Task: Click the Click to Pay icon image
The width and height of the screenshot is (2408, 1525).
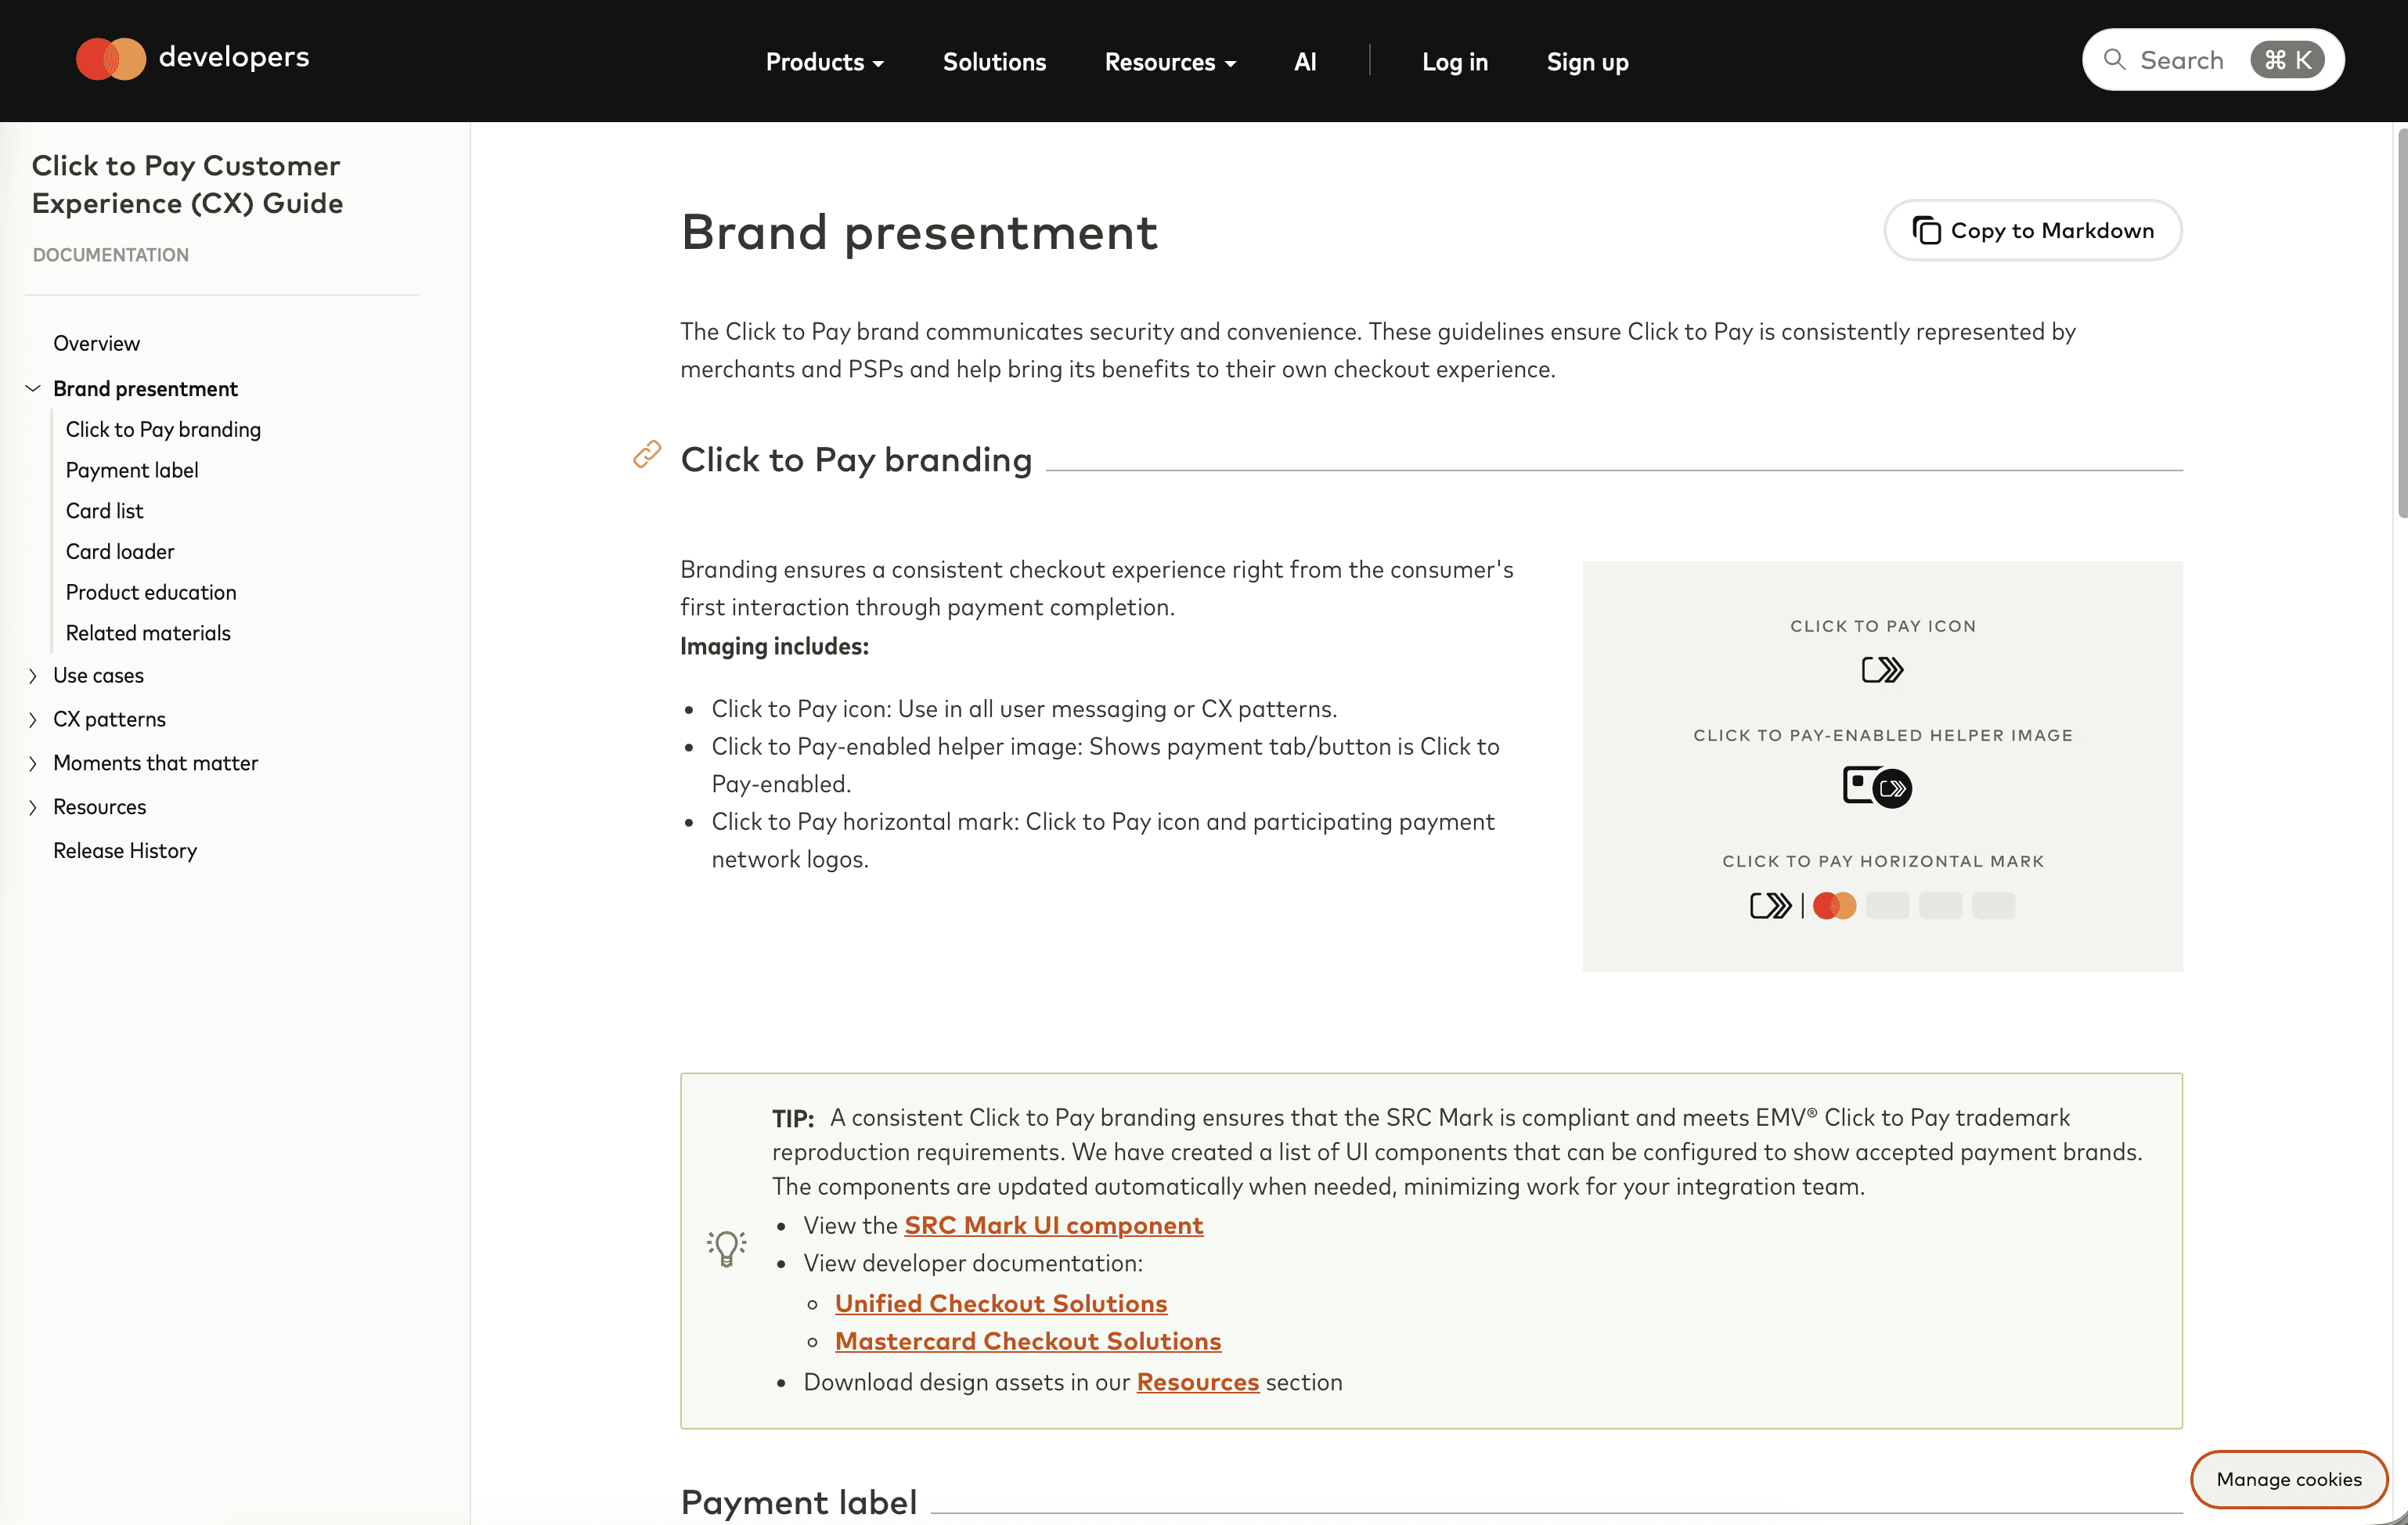Action: 1882,669
